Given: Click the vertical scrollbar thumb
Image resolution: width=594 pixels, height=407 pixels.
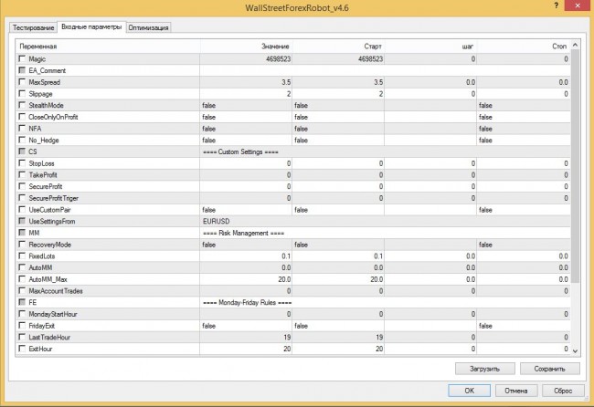Looking at the screenshot, I should (x=575, y=166).
